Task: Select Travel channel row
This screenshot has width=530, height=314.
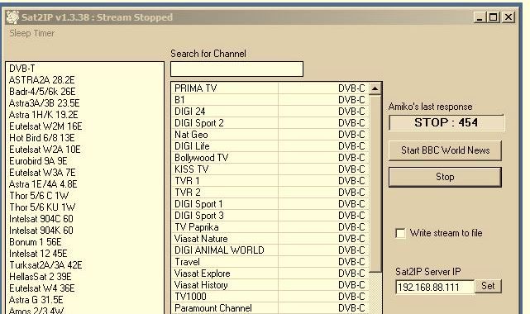Action: (x=270, y=262)
